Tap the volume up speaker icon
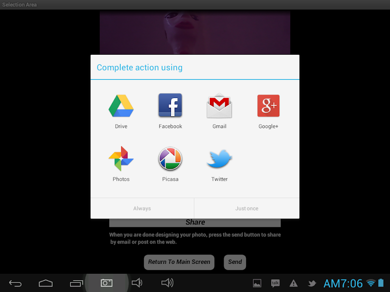This screenshot has height=292, width=390. (167, 283)
